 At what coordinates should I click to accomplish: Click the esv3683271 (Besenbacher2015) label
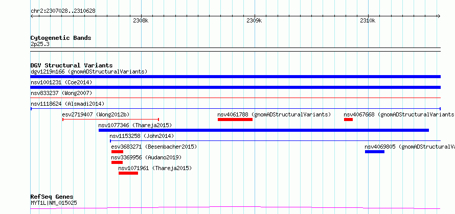[154, 147]
